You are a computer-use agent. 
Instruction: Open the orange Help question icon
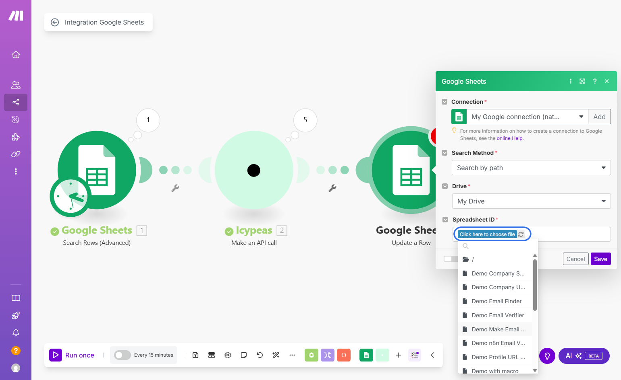click(x=16, y=351)
